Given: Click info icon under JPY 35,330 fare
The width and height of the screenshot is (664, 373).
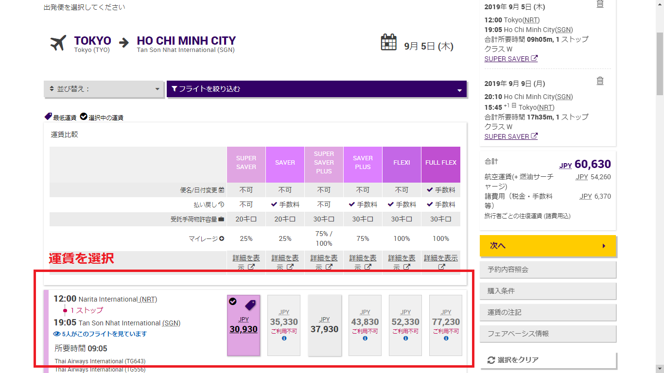Looking at the screenshot, I should tap(284, 339).
